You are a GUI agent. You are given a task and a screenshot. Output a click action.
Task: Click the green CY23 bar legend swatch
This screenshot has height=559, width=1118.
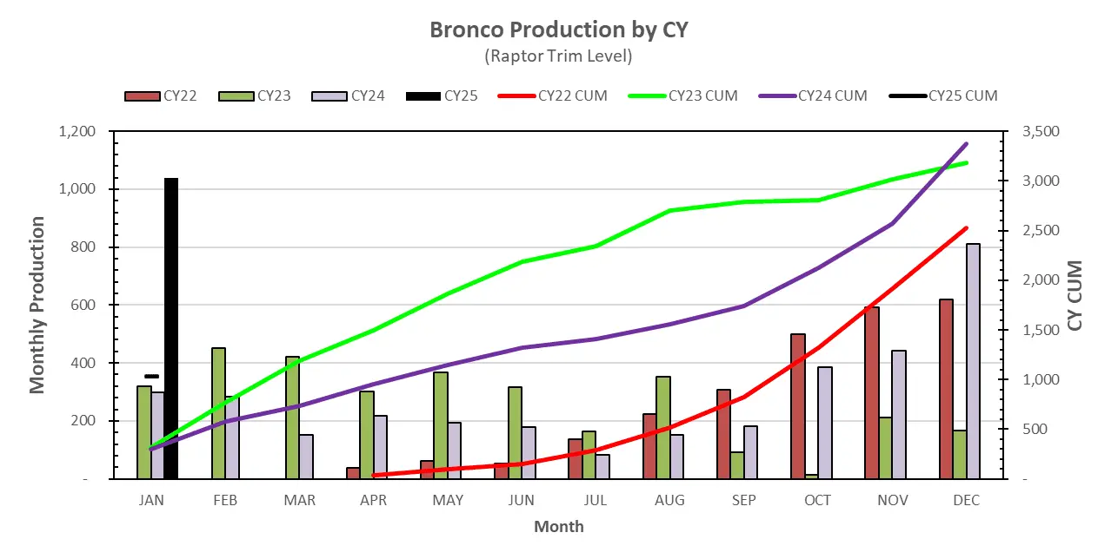click(236, 95)
